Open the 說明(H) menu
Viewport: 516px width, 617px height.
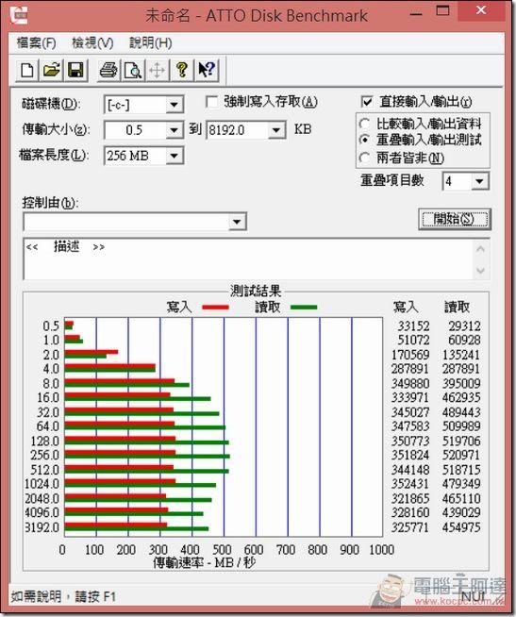click(x=150, y=42)
